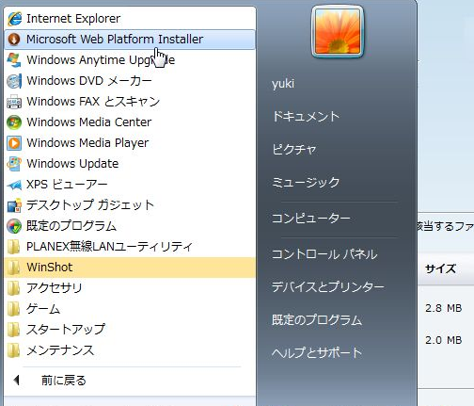Launch Microsoft Web Platform Installer
Screen dimensions: 474x406
pyautogui.click(x=130, y=40)
